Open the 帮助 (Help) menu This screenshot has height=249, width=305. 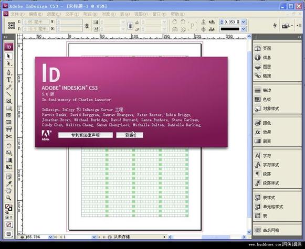(177, 14)
